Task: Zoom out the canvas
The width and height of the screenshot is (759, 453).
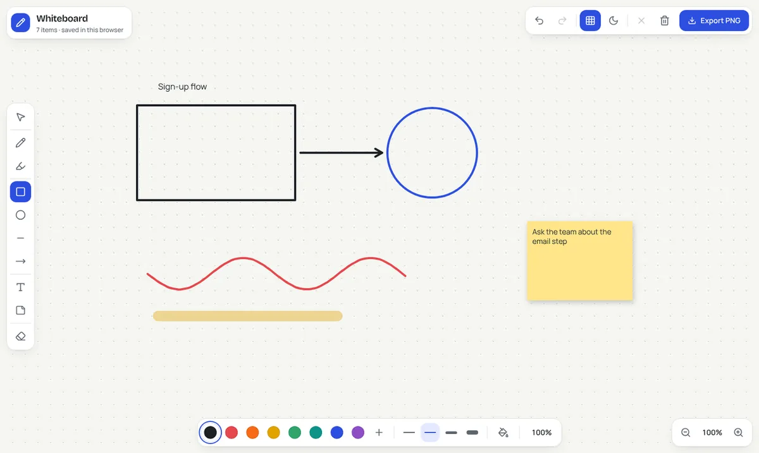Action: pyautogui.click(x=686, y=433)
